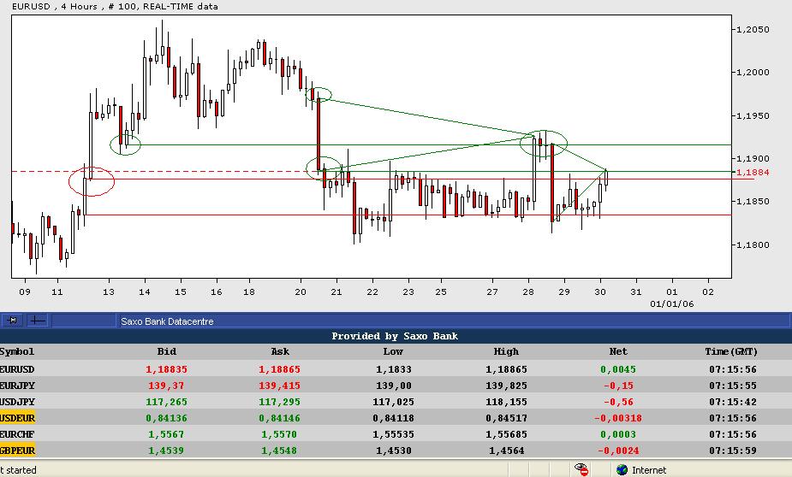Click EURJPY ask value 139,415
Screen dimensions: 792x477
(x=279, y=386)
